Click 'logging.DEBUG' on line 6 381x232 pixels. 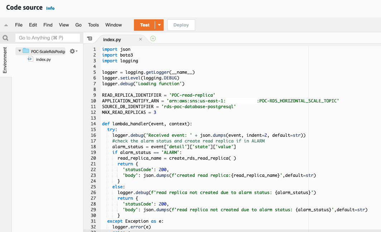pos(160,78)
